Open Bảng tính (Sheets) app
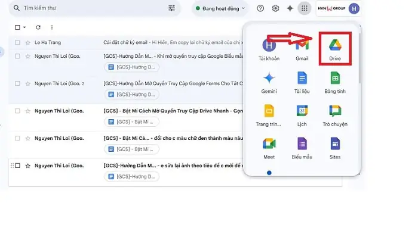This screenshot has height=234, width=418. (x=335, y=82)
